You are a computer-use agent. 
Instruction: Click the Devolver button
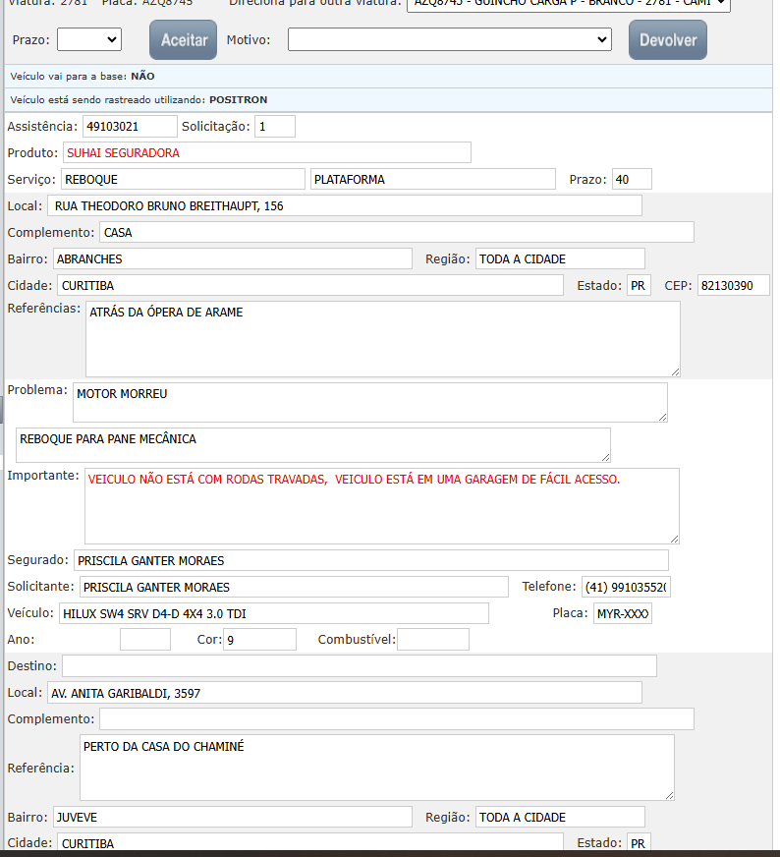pos(667,40)
